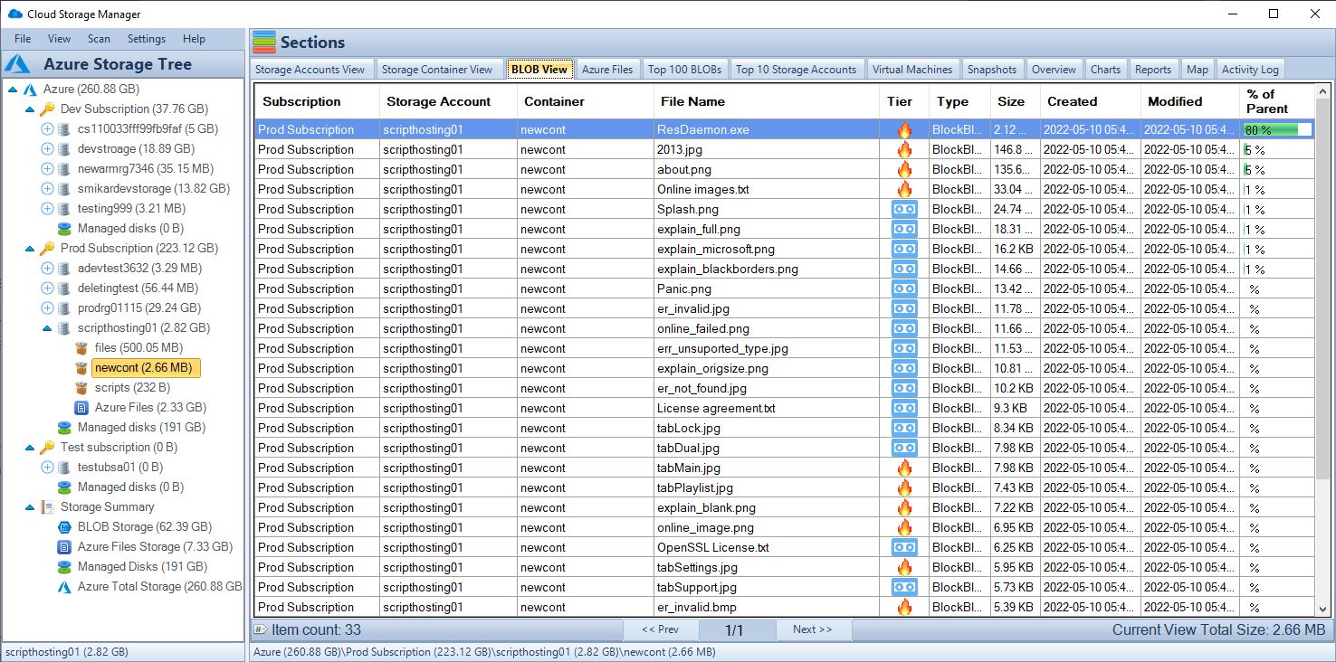This screenshot has width=1336, height=662.
Task: Collapse the Azure (260.88 GB) root node
Action: (x=13, y=90)
